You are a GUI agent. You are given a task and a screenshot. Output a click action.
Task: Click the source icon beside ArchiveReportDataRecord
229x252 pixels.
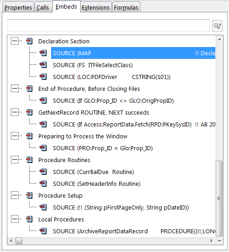point(43,231)
